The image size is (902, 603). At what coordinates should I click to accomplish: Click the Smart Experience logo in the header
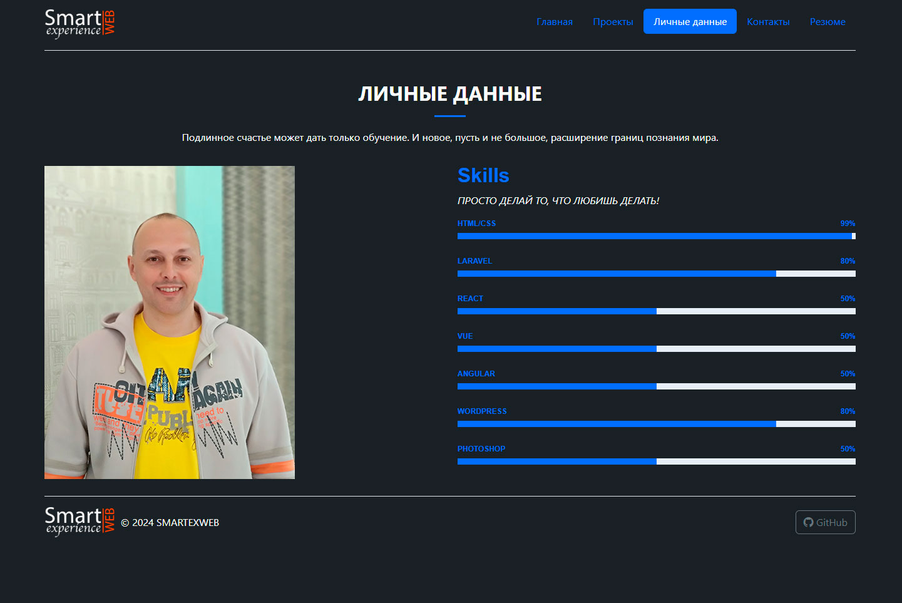(x=79, y=23)
